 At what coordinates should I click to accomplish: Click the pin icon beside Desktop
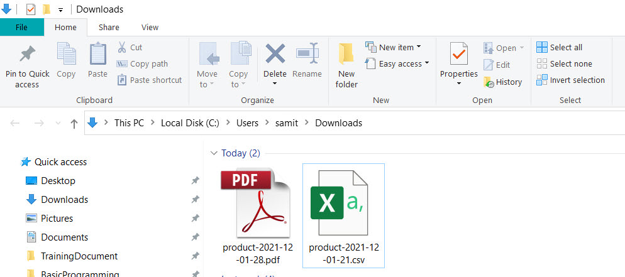[x=195, y=181]
